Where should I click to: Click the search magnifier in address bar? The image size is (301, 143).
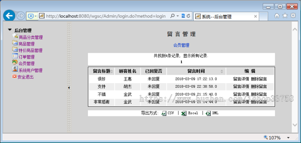[172, 16]
